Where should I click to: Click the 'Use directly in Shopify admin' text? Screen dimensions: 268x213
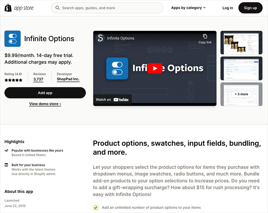(33, 174)
